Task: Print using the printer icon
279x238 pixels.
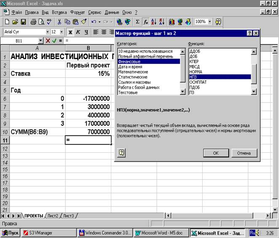Action: [33, 22]
